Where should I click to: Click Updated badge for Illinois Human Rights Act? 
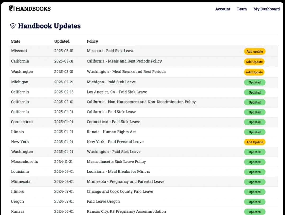click(x=255, y=132)
